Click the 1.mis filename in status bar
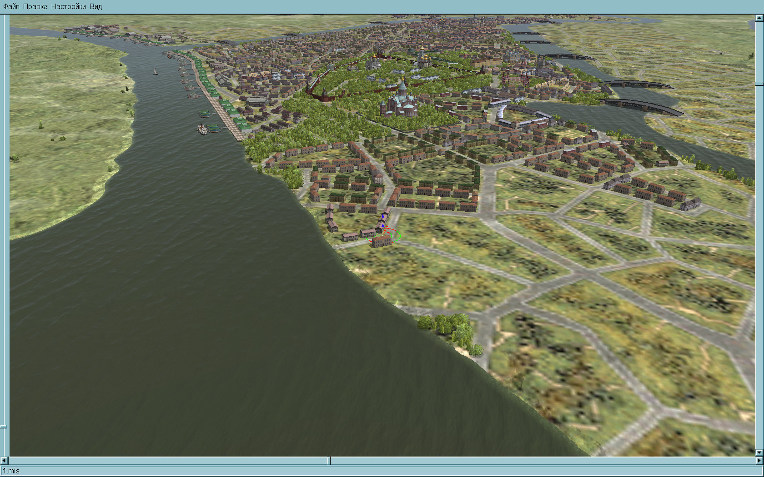Screen dimensions: 764x477 click(11, 471)
